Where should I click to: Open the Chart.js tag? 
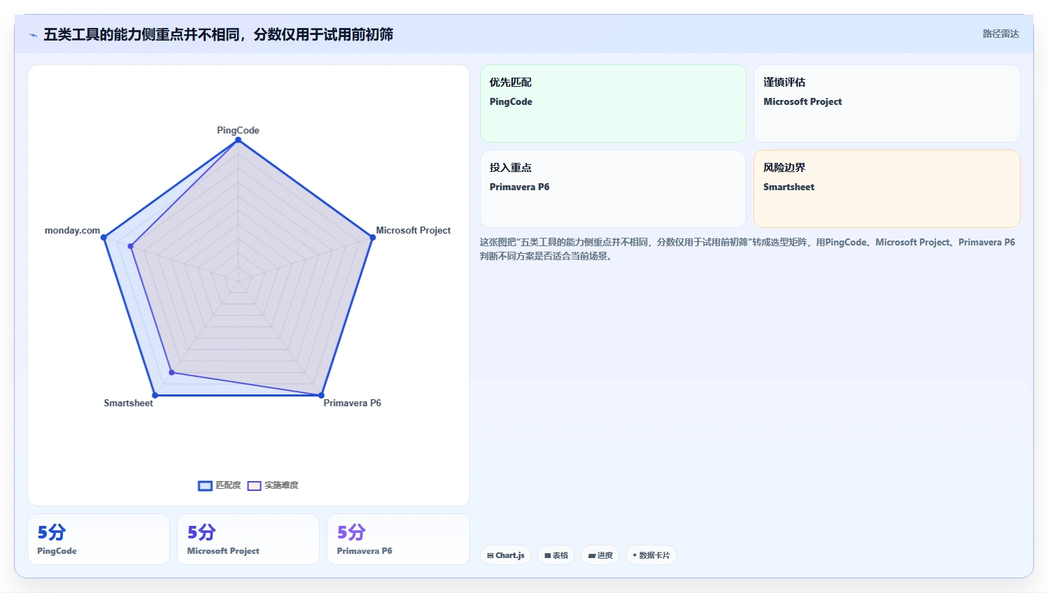(506, 555)
